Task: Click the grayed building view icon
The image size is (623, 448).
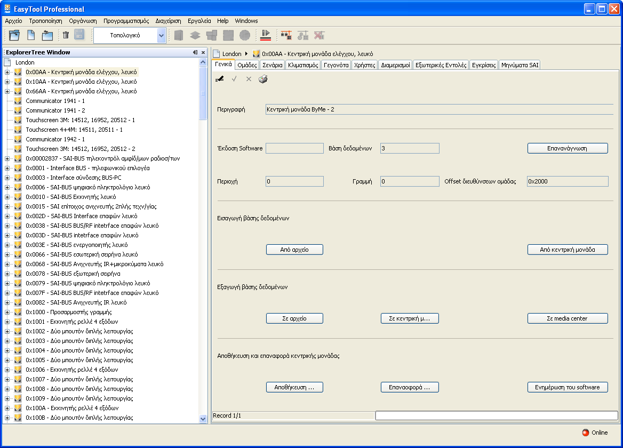Action: coord(179,35)
